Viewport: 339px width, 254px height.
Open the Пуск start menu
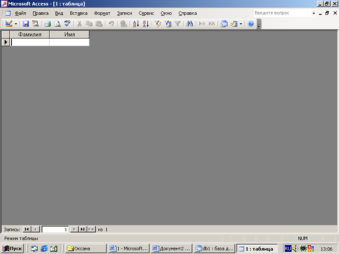coord(12,248)
